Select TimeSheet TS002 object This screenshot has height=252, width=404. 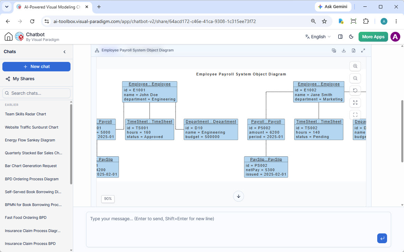[x=319, y=129]
